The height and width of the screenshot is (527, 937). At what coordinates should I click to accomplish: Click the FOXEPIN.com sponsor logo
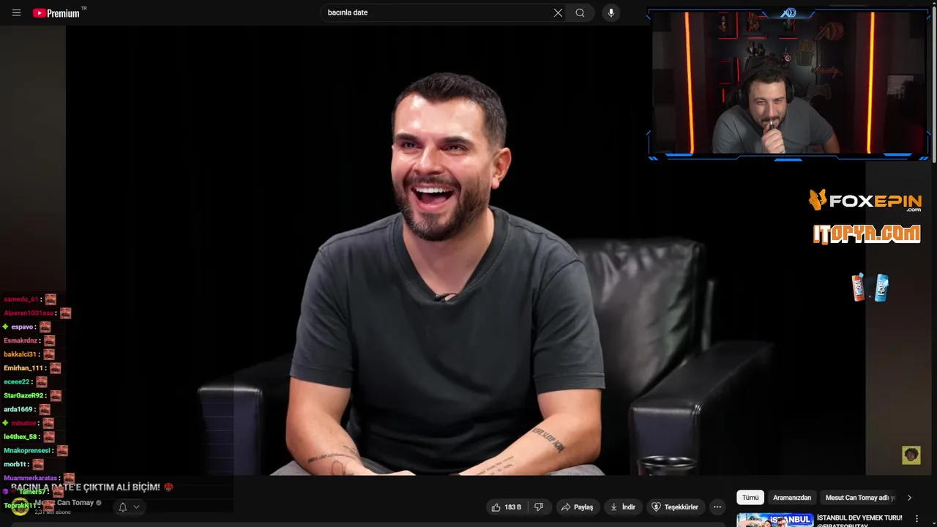tap(865, 201)
